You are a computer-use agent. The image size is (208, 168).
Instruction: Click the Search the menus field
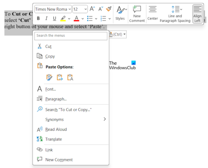71,36
